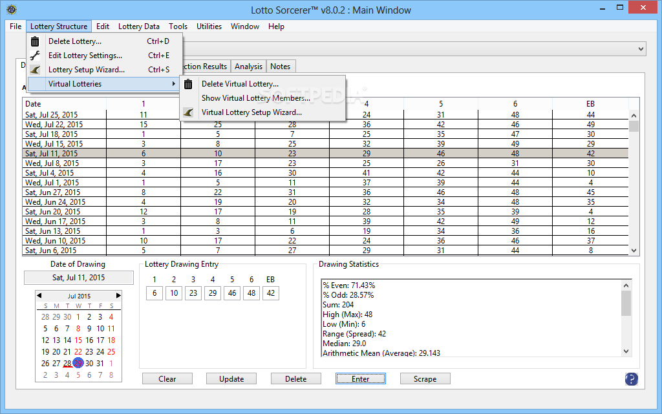Viewport: 662px width, 414px height.
Task: Go to previous month in calendar
Action: (39, 296)
